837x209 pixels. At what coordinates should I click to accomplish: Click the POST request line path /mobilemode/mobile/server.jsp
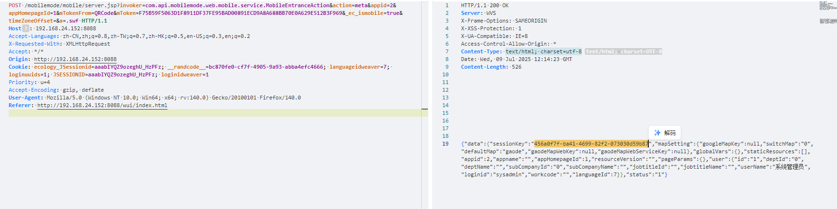(71, 5)
